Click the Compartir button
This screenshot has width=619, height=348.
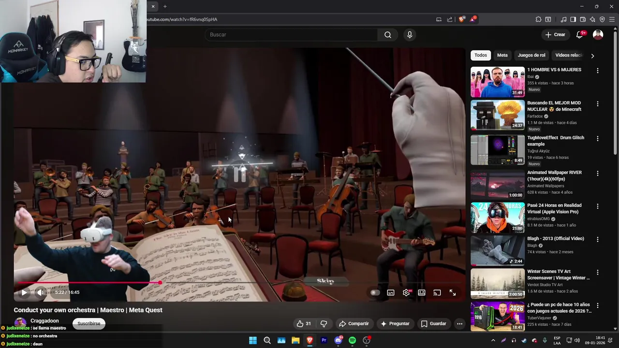354,324
